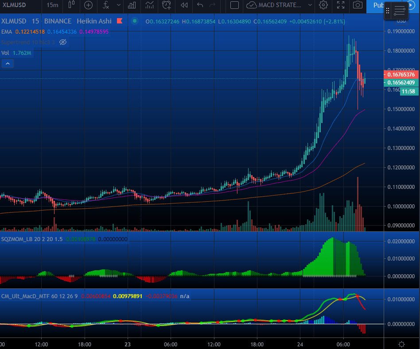Select the Vol 1.762M legend
This screenshot has height=349, width=420.
click(x=16, y=53)
